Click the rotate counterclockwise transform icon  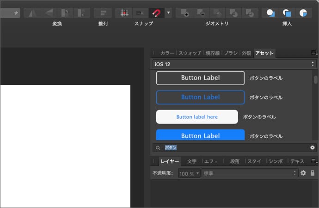pyautogui.click(x=65, y=13)
